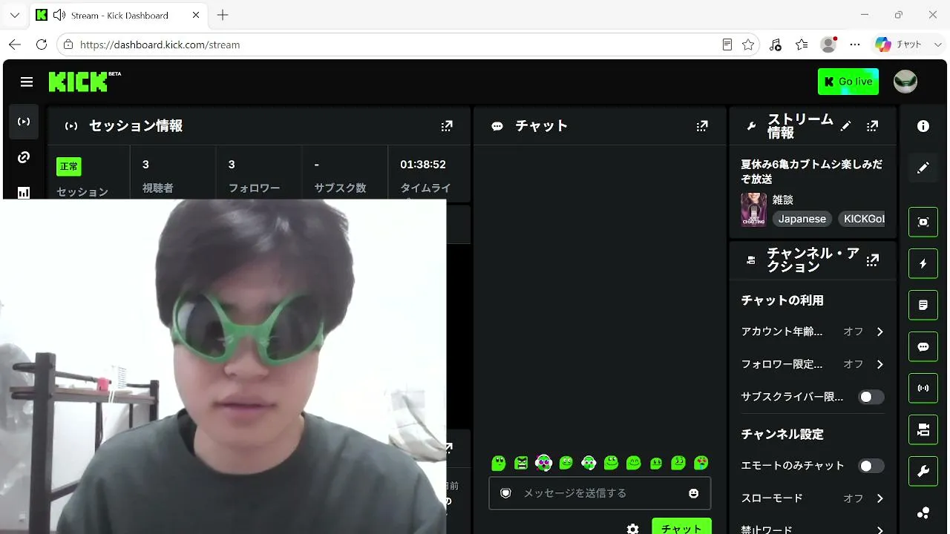
Task: Bookmark this page with the star icon
Action: click(748, 44)
